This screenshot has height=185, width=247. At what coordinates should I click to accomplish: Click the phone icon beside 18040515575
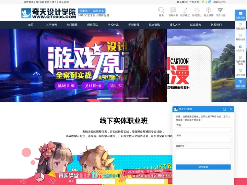pyautogui.click(x=210, y=2)
